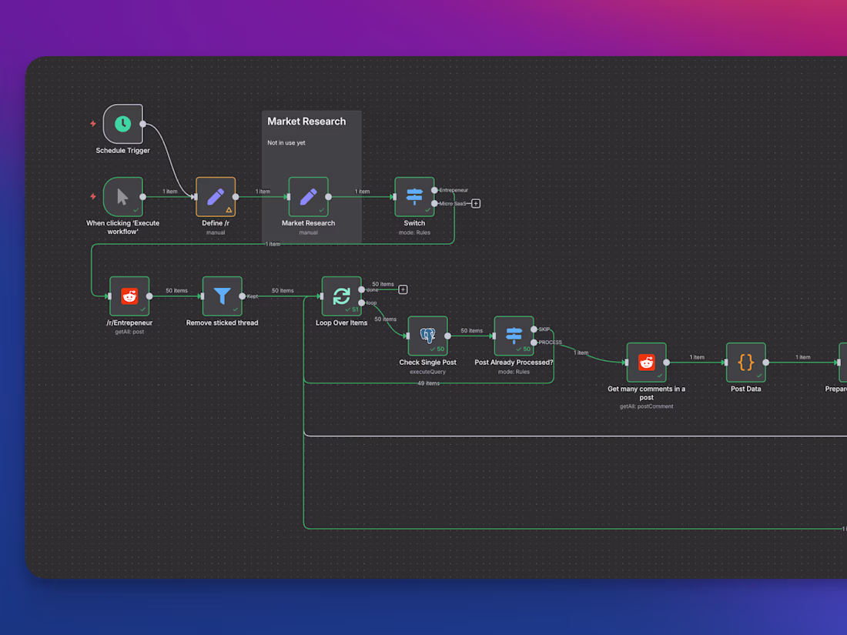Click the PostgreSQL icon in Check Single Post
The width and height of the screenshot is (847, 635).
[428, 336]
